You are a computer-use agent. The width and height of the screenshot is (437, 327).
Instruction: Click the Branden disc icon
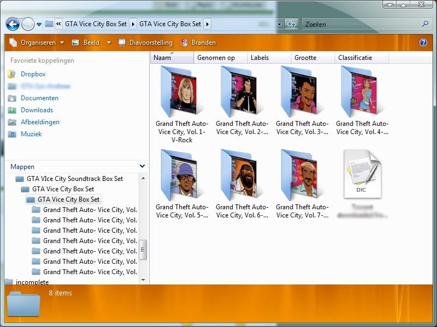click(184, 43)
